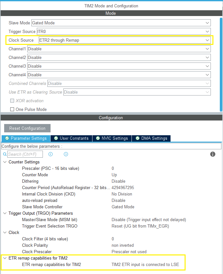Click the parameter Search field
The width and height of the screenshot is (223, 274).
click(x=25, y=154)
